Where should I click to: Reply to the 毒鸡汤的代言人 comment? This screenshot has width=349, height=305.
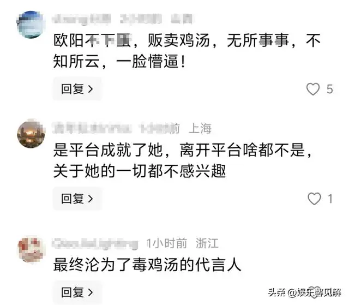(77, 292)
